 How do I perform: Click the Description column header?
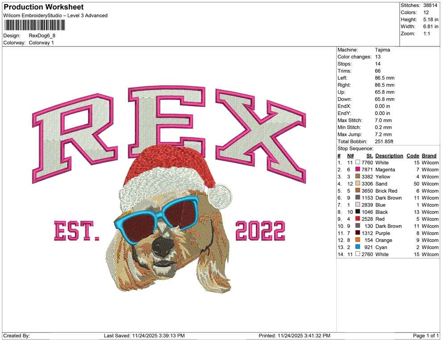click(389, 155)
